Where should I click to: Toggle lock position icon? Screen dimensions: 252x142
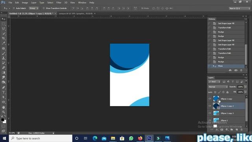click(x=223, y=92)
